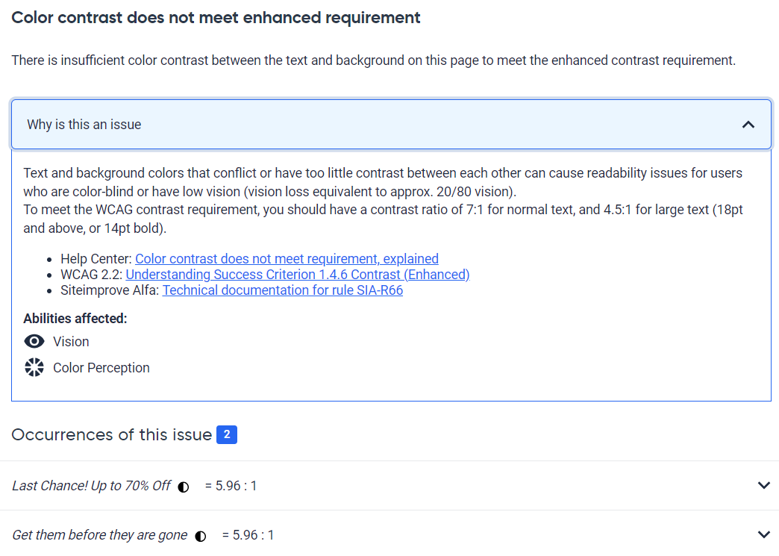The width and height of the screenshot is (779, 556).
Task: Click the Vision ability label
Action: coord(71,341)
